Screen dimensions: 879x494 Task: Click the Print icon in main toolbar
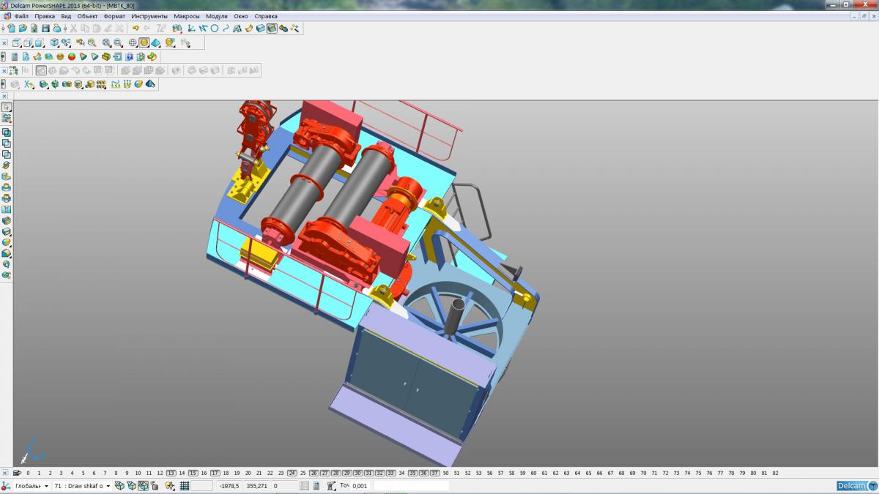pos(57,29)
